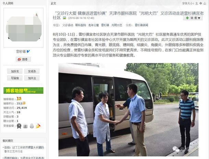This screenshot has width=209, height=159.
Task: Set font size to 中
Action: [x=201, y=3]
